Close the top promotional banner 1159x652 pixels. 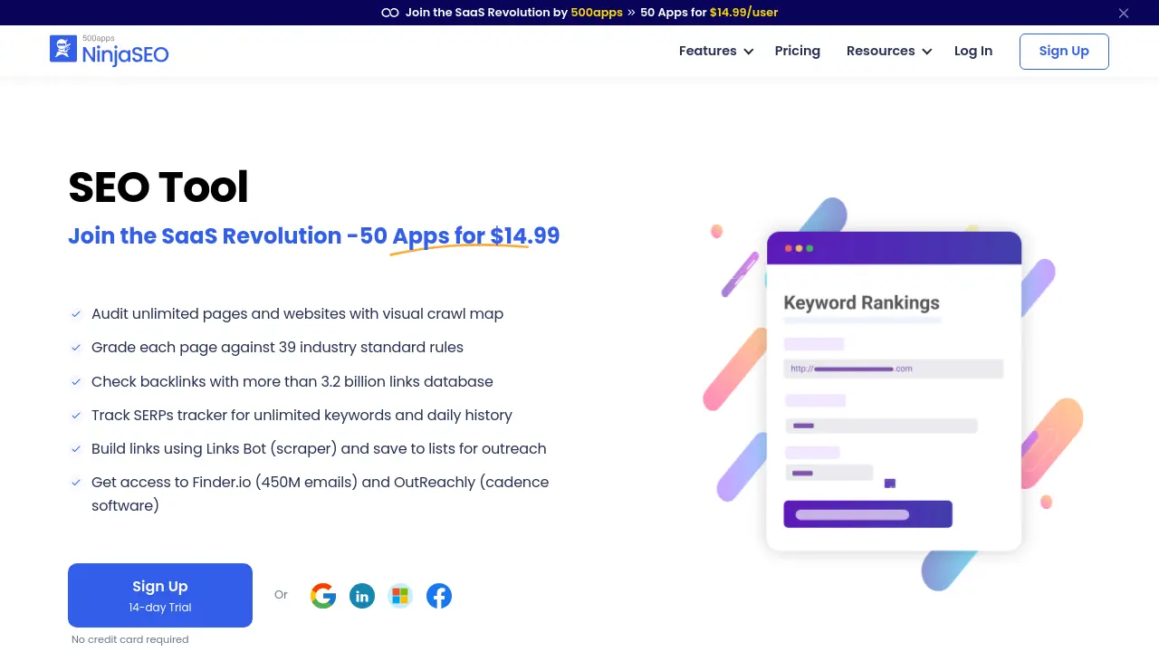[x=1124, y=13]
